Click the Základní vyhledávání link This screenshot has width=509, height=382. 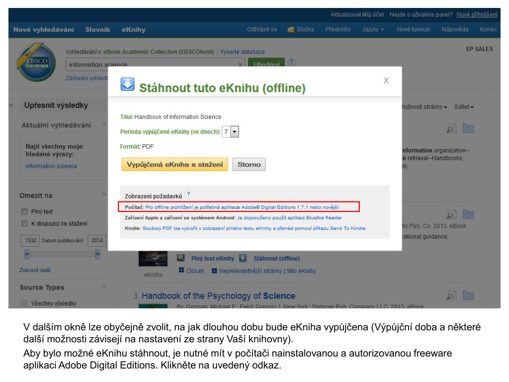pos(86,78)
